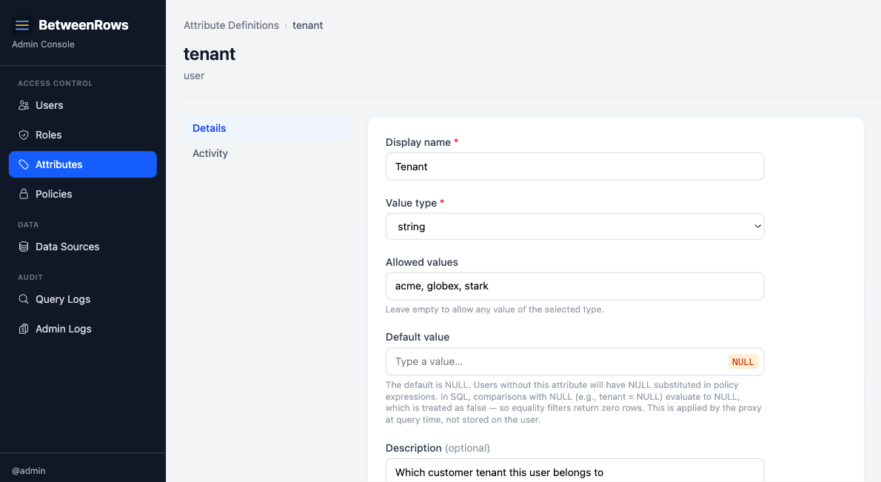Switch to the Details tab
881x482 pixels.
[267, 128]
